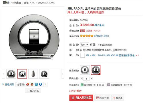The width and height of the screenshot is (143, 103).
Task: Open 已有22人评价 reviews link
Action: point(102,36)
